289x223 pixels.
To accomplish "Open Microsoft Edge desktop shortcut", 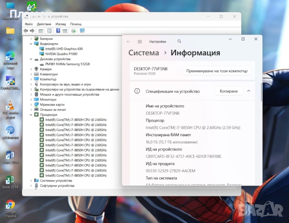I will tap(10, 60).
